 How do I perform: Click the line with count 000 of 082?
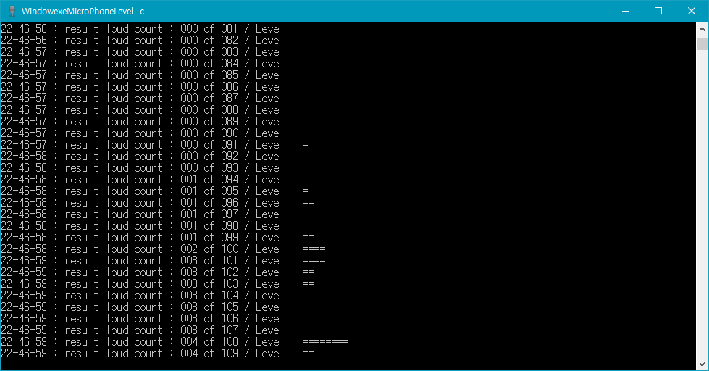(148, 41)
